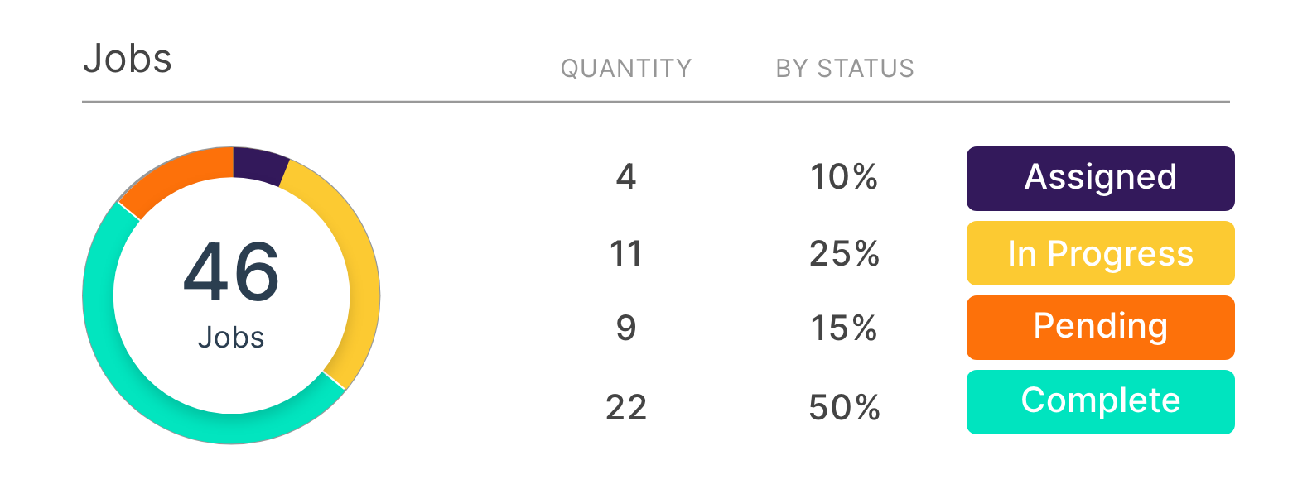Viewport: 1312px width, 489px height.
Task: Click the Jobs section title
Action: pos(128,59)
